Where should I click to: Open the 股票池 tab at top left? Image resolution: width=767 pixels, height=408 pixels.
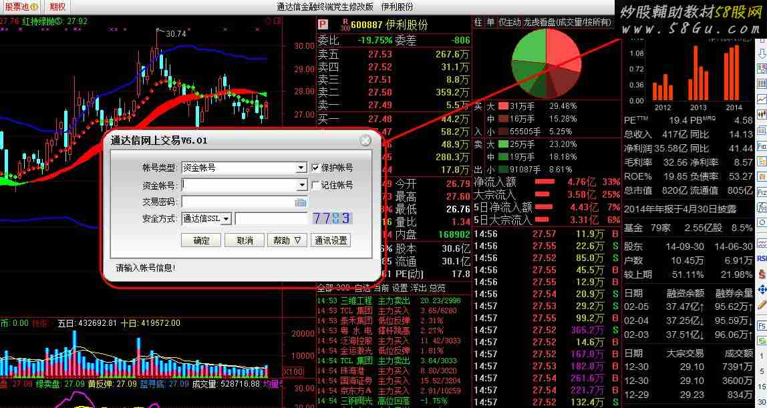[22, 7]
